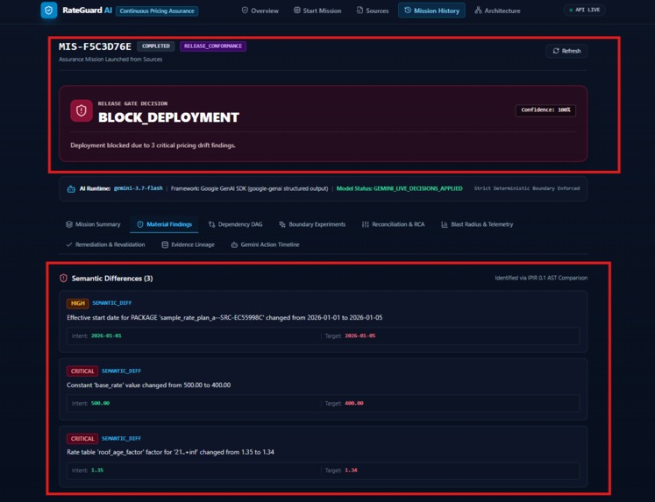Click the release gate shield alert icon
Screen dimensions: 655x502
(x=82, y=110)
